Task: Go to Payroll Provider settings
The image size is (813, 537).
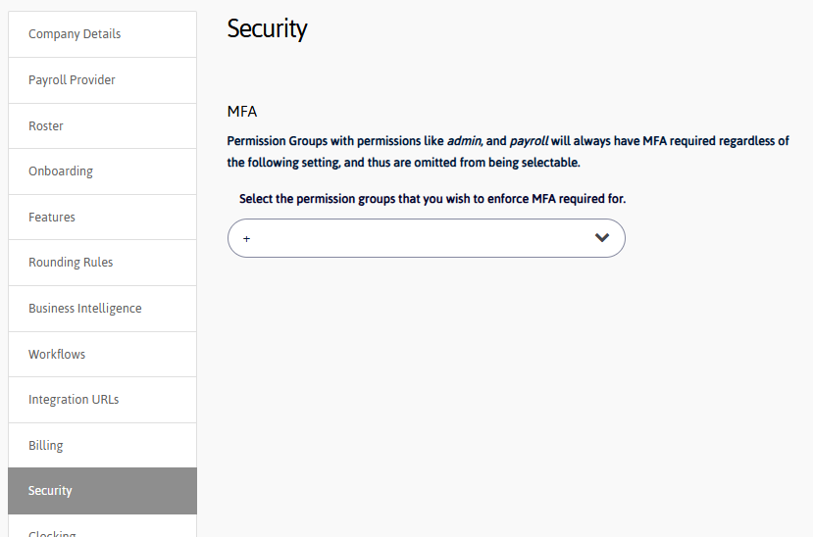Action: pyautogui.click(x=72, y=80)
